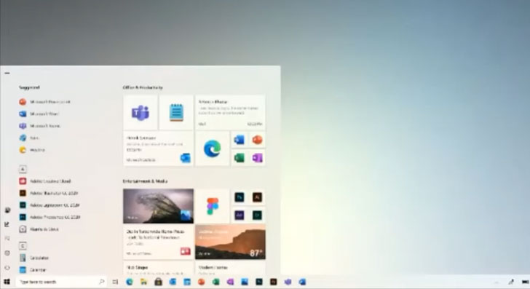Open Illustrator in the Adobe tile folder
Screen dimensions: 530x289
(x=257, y=197)
